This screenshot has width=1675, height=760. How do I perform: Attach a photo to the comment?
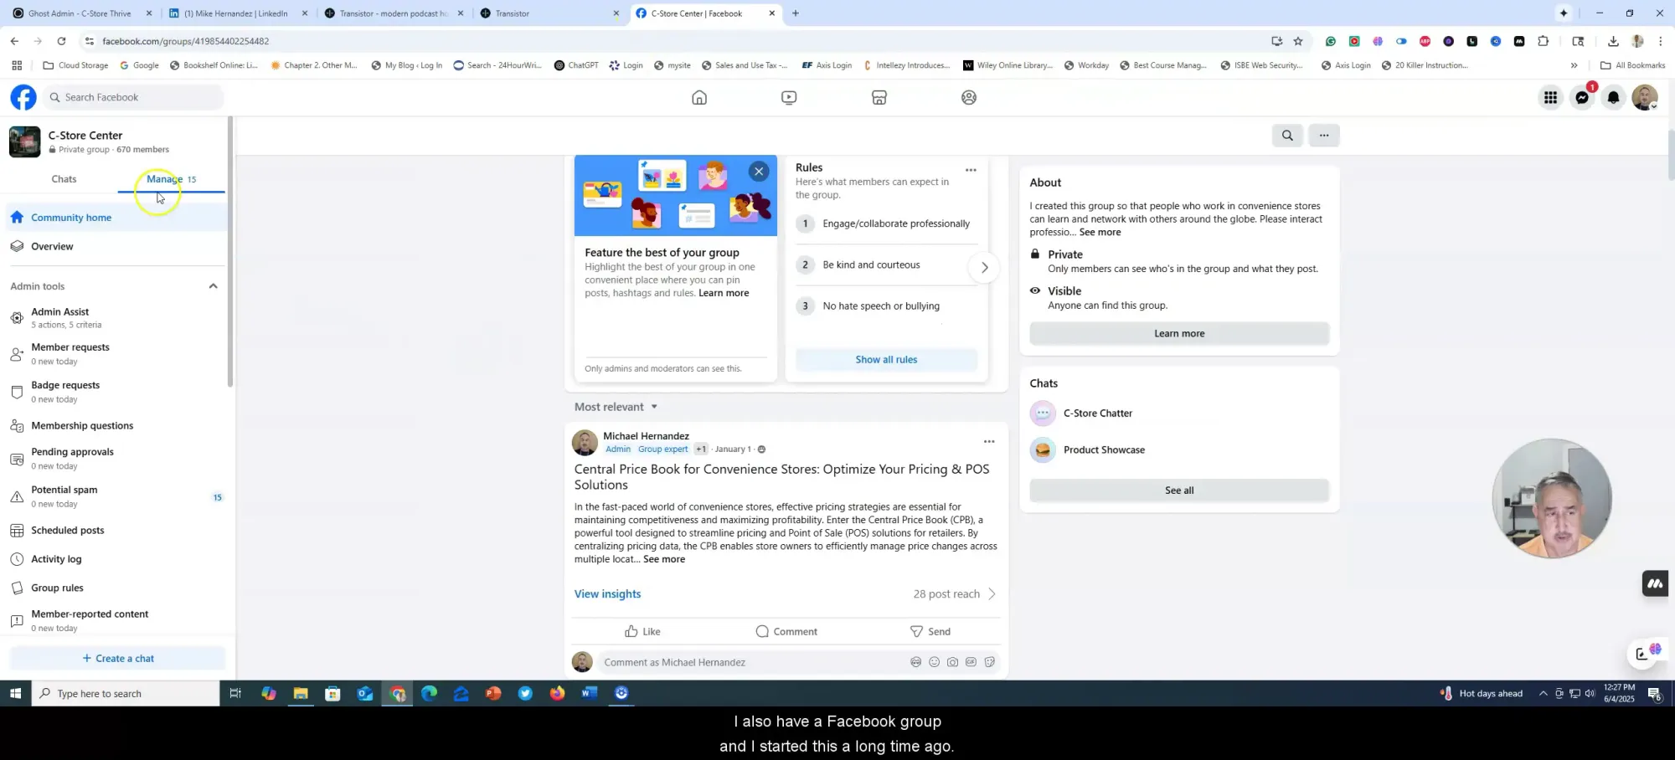pos(953,662)
